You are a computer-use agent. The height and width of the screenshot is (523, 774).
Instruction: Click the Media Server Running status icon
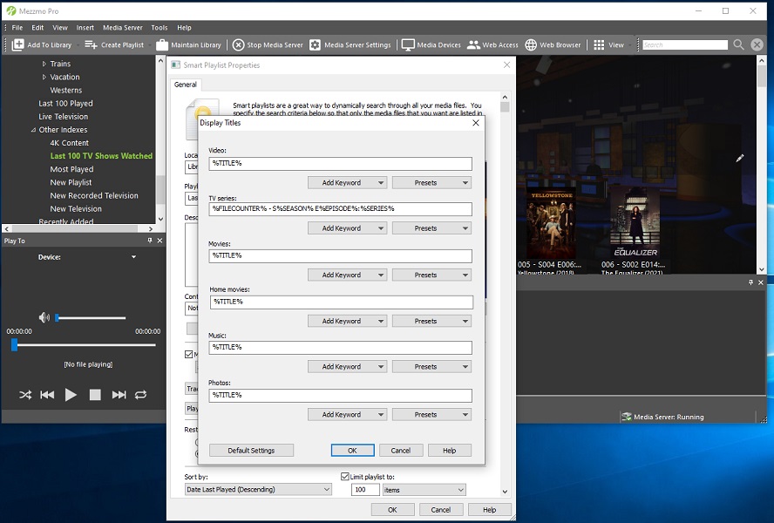coord(627,417)
